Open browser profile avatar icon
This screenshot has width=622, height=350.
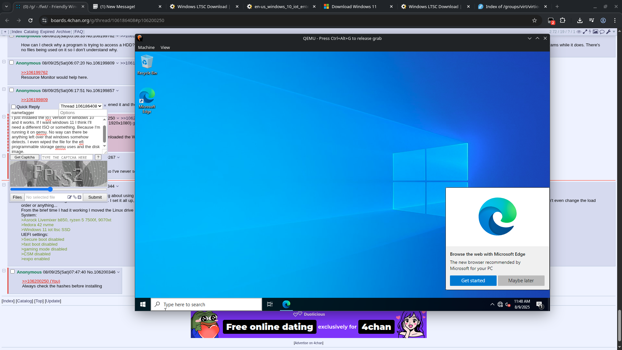pyautogui.click(x=603, y=20)
